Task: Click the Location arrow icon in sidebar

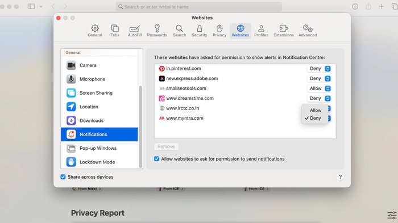Action: pos(71,107)
